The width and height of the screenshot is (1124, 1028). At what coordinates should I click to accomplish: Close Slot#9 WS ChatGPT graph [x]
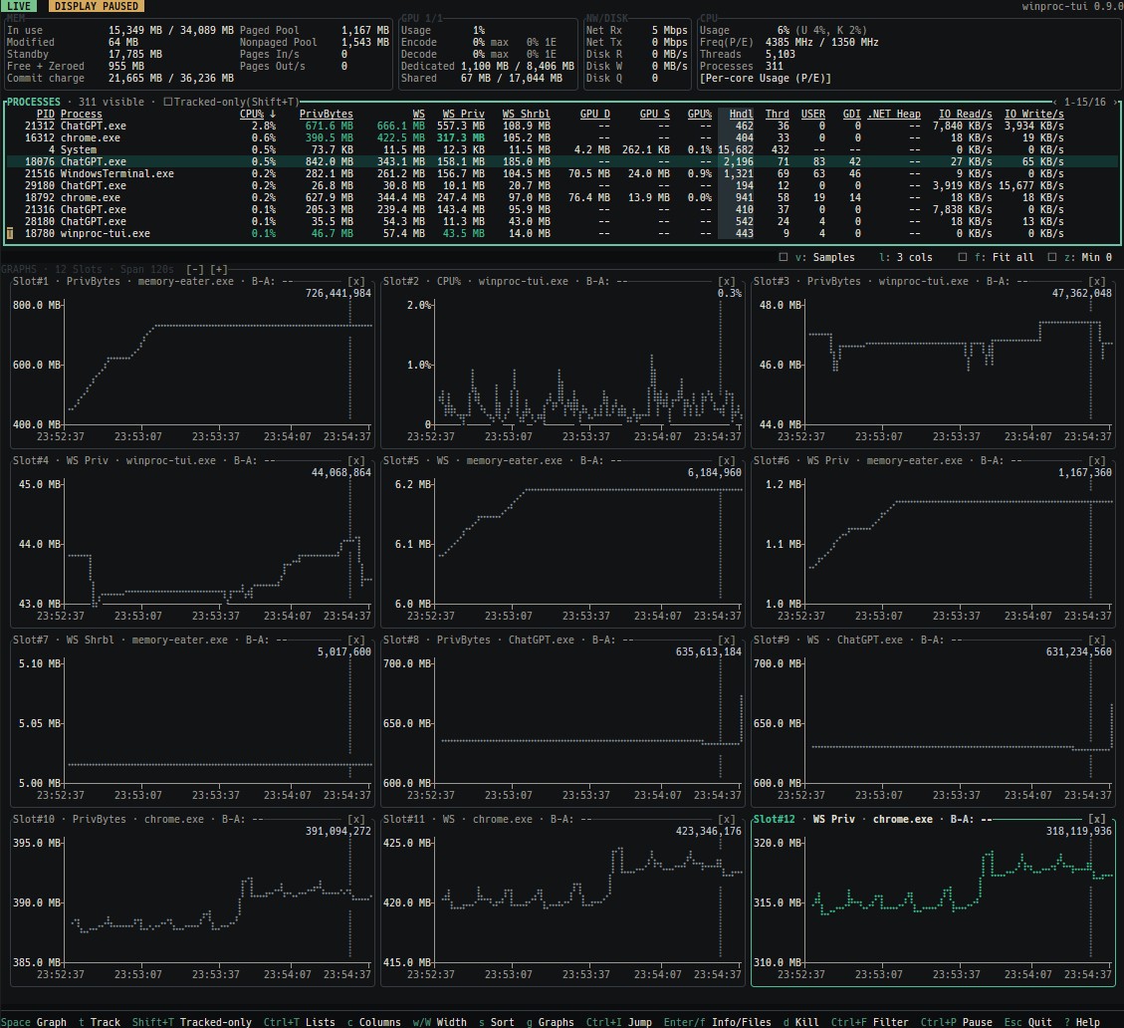pyautogui.click(x=1097, y=640)
